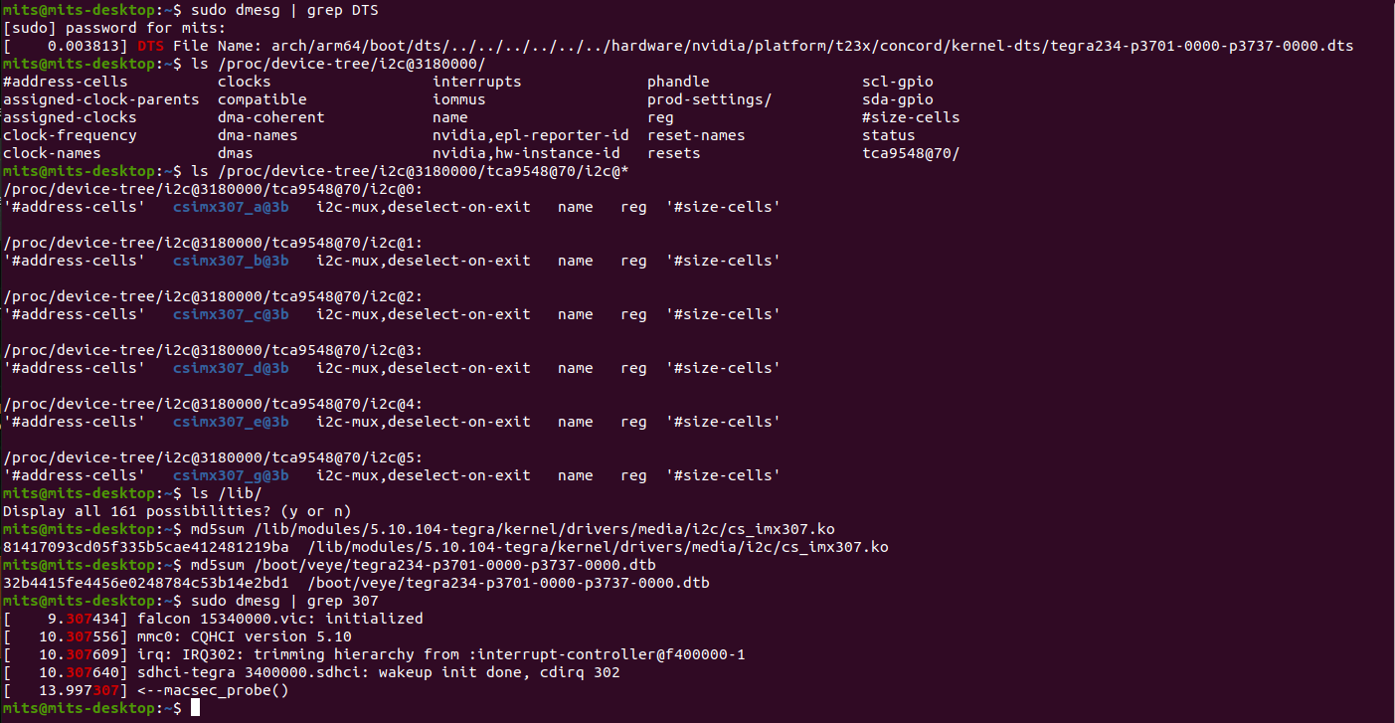Click the 'Display all 161 possibilities?' prompt
This screenshot has height=723, width=1395.
tap(177, 511)
